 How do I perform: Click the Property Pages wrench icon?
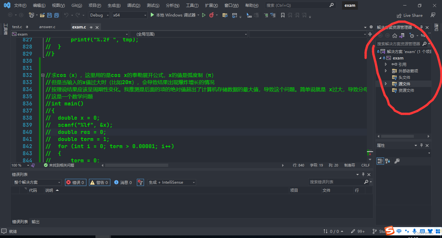[x=397, y=161]
